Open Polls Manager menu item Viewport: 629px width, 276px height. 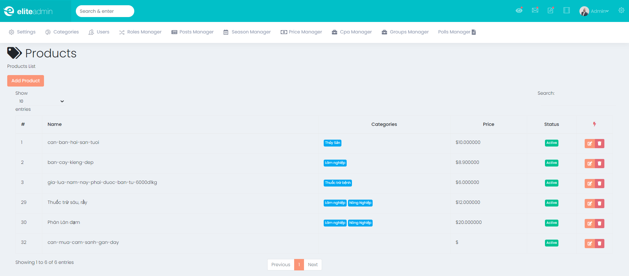[x=457, y=32]
